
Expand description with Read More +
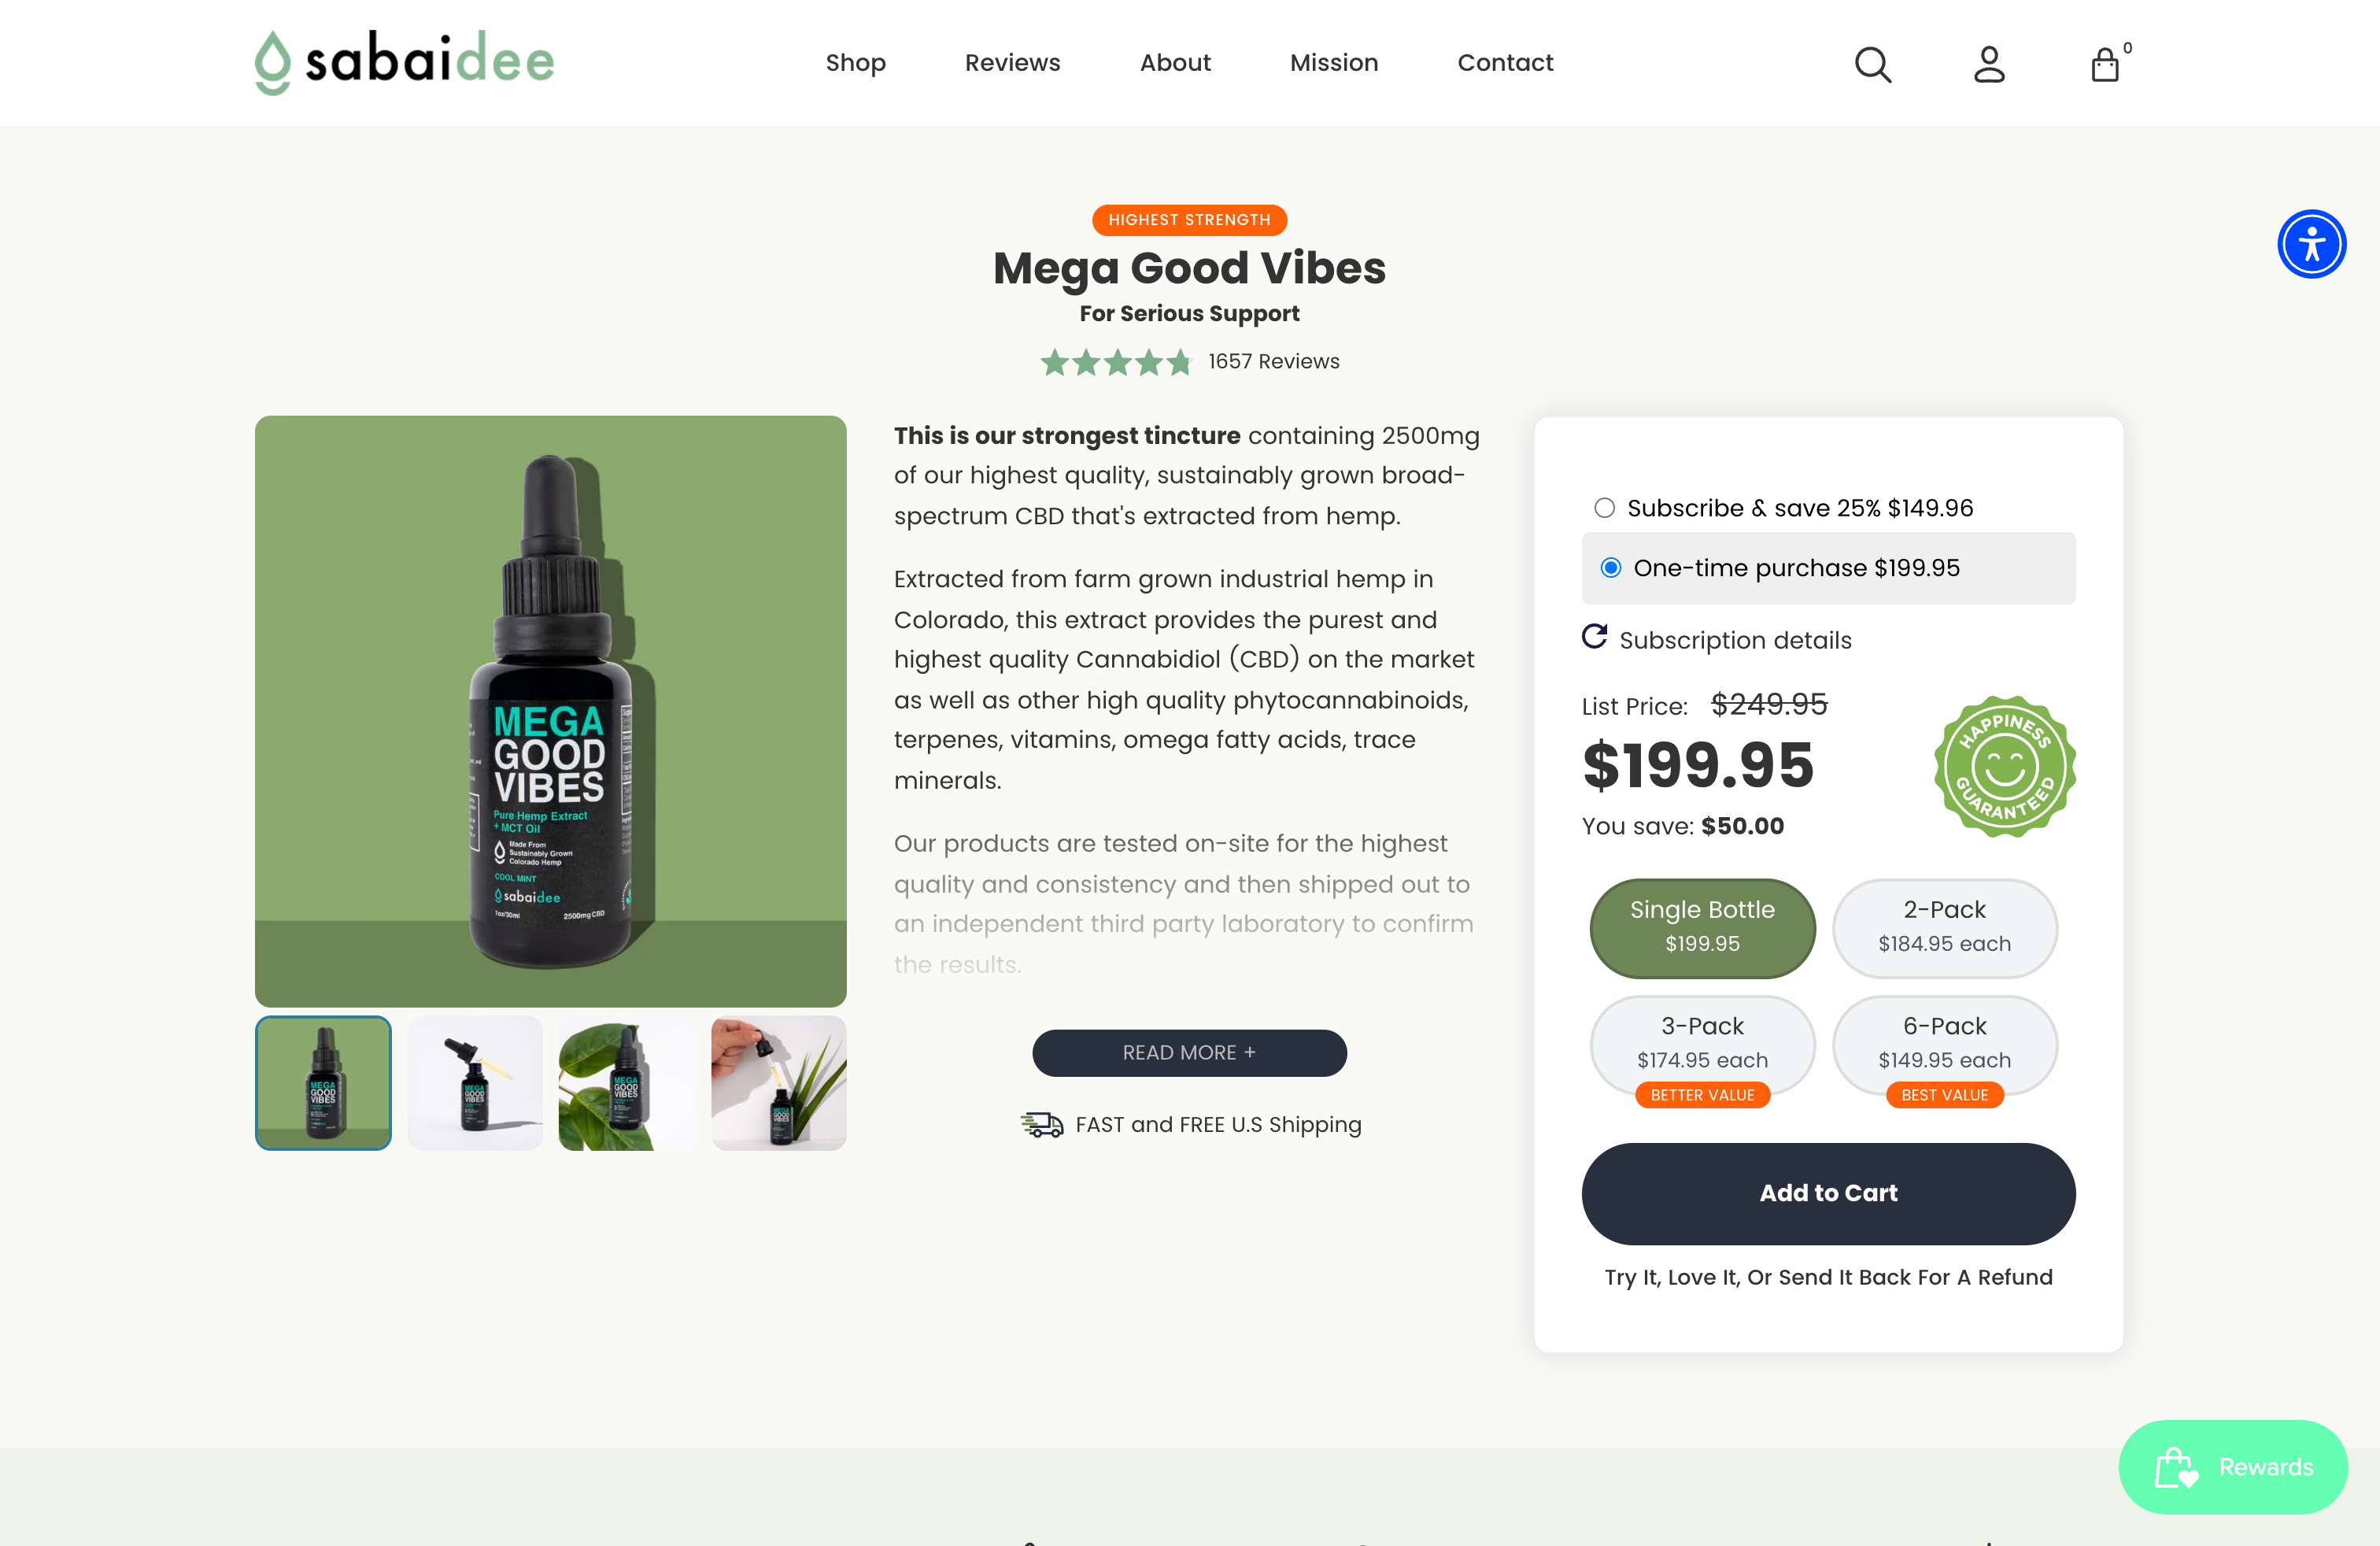1189,1053
